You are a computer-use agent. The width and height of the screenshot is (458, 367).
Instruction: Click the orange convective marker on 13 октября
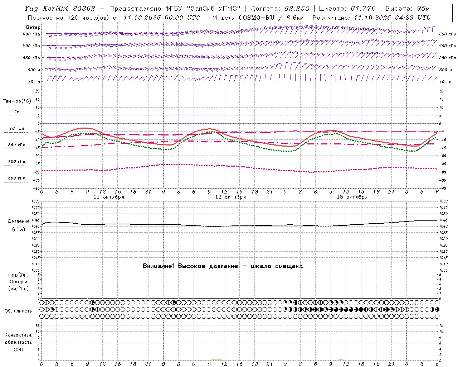tap(341, 359)
